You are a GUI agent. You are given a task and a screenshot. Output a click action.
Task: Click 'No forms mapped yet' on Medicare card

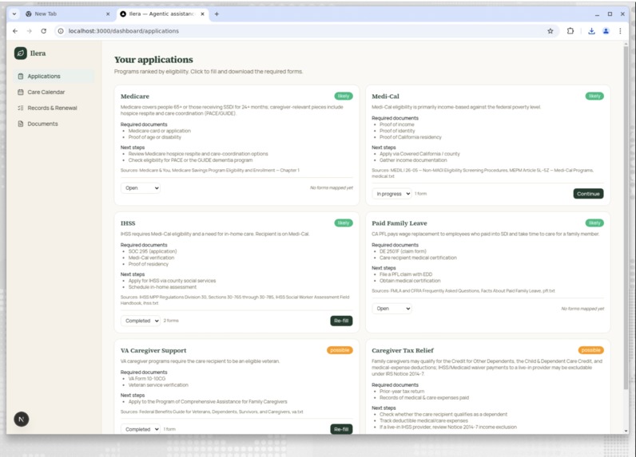tap(332, 187)
